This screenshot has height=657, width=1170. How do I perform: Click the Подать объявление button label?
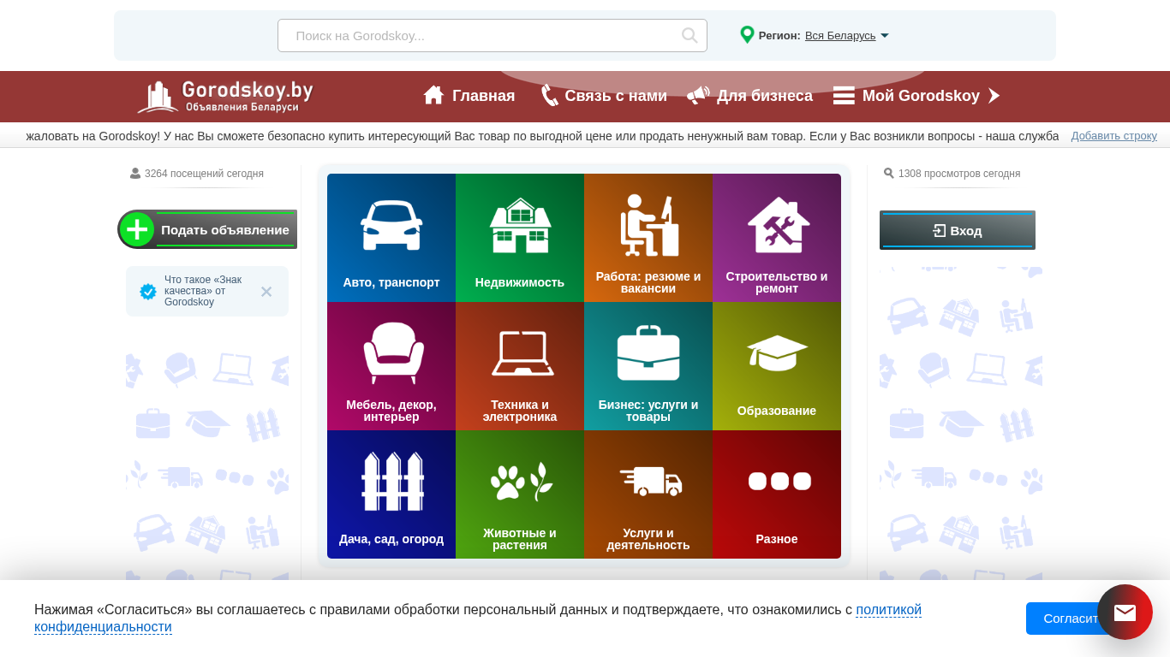[x=225, y=229]
